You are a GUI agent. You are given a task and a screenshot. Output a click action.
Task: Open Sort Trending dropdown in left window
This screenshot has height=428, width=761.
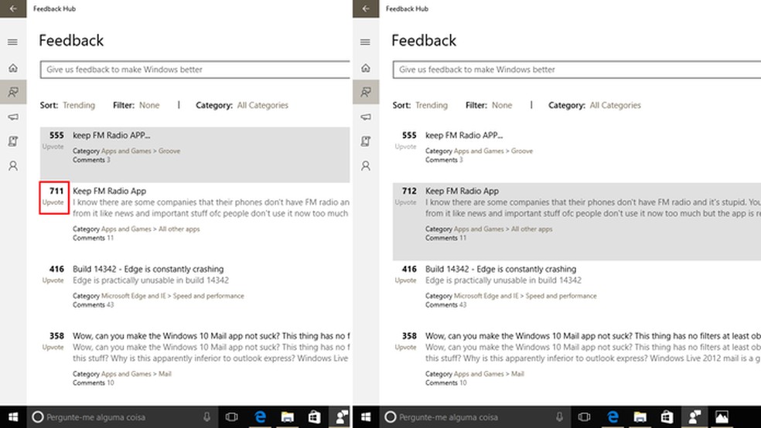79,105
